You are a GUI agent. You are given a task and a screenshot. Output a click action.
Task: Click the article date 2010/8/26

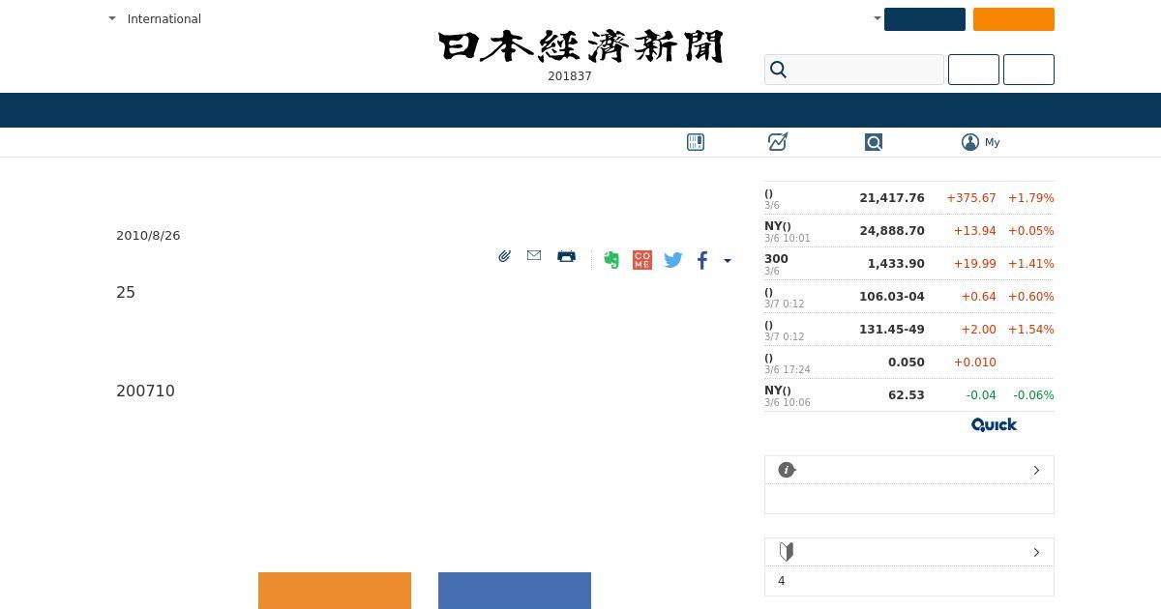tap(148, 236)
